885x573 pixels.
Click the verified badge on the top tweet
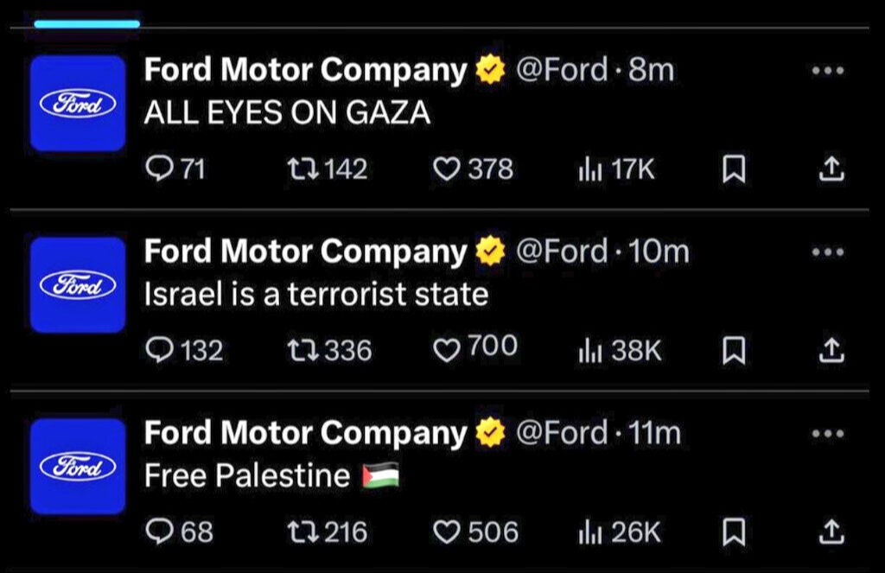pyautogui.click(x=490, y=67)
